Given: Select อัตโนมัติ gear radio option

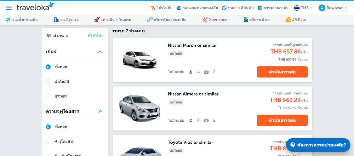Looking at the screenshot, I should pos(48,81).
